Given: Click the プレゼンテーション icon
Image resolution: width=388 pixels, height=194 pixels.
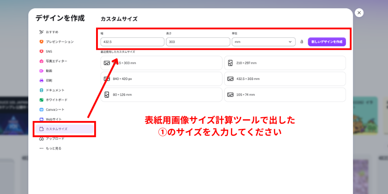Looking at the screenshot, I should coord(41,42).
